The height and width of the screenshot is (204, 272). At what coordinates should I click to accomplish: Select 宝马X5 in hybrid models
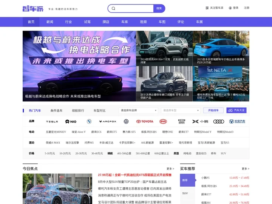225,143
